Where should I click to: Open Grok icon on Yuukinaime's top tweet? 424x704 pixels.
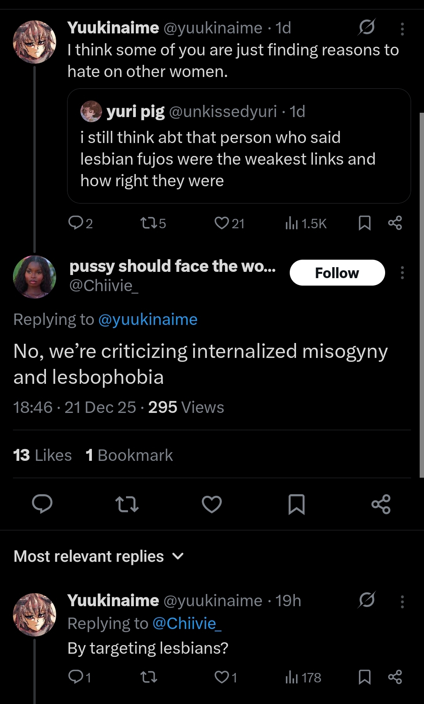(367, 27)
